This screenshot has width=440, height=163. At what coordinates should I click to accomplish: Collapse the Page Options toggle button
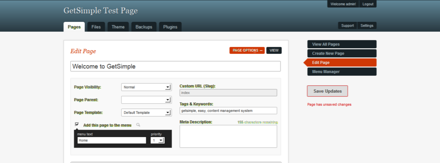(x=247, y=51)
